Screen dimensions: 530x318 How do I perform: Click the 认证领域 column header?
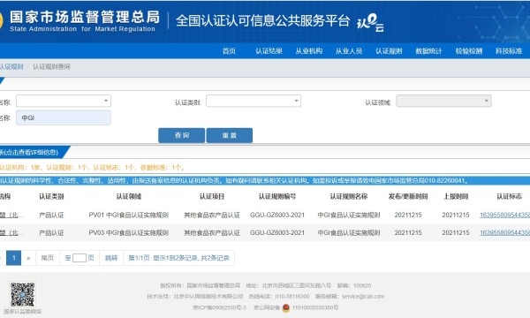point(129,196)
